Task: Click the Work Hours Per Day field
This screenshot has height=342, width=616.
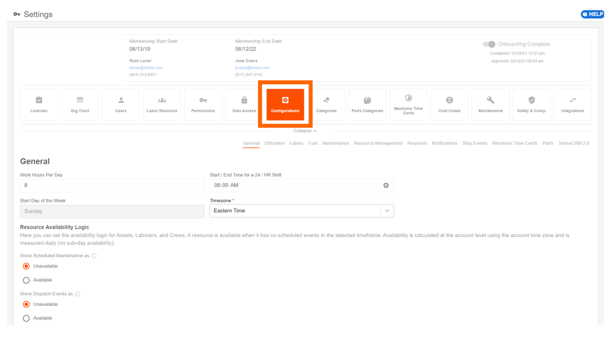Action: 112,185
